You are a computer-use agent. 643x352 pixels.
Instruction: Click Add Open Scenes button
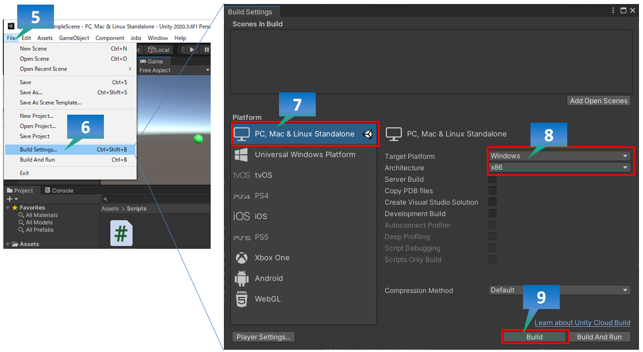coord(599,101)
